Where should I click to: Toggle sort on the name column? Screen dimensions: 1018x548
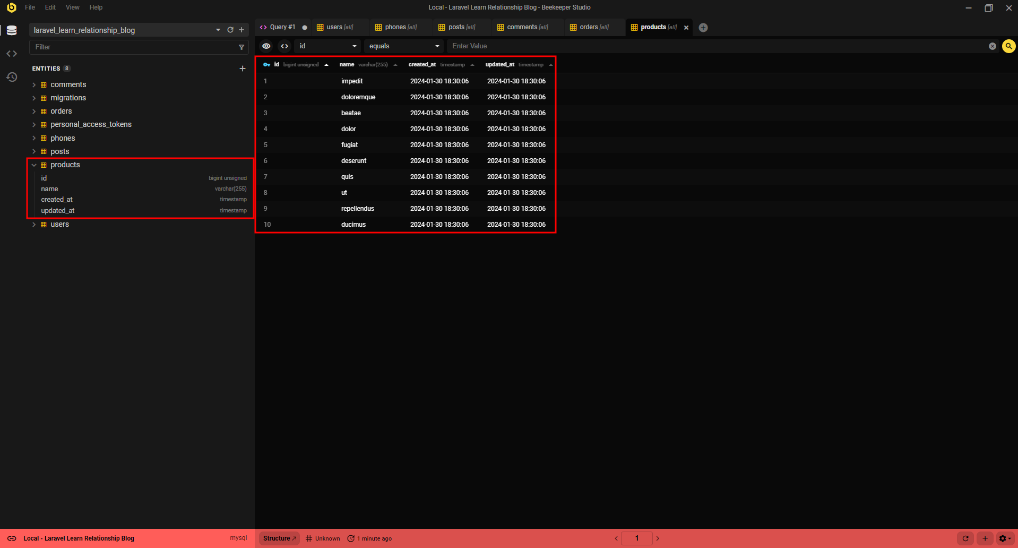click(395, 65)
